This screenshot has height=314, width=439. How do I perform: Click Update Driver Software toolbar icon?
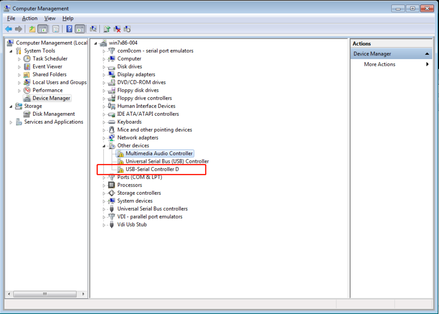tap(107, 29)
